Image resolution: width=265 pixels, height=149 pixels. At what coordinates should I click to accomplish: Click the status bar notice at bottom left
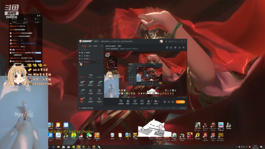point(87,108)
